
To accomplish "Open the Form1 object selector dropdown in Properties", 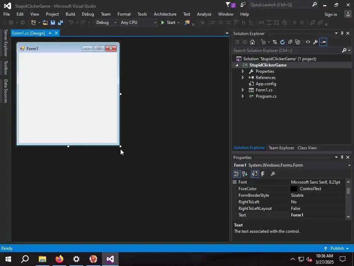I will 349,165.
